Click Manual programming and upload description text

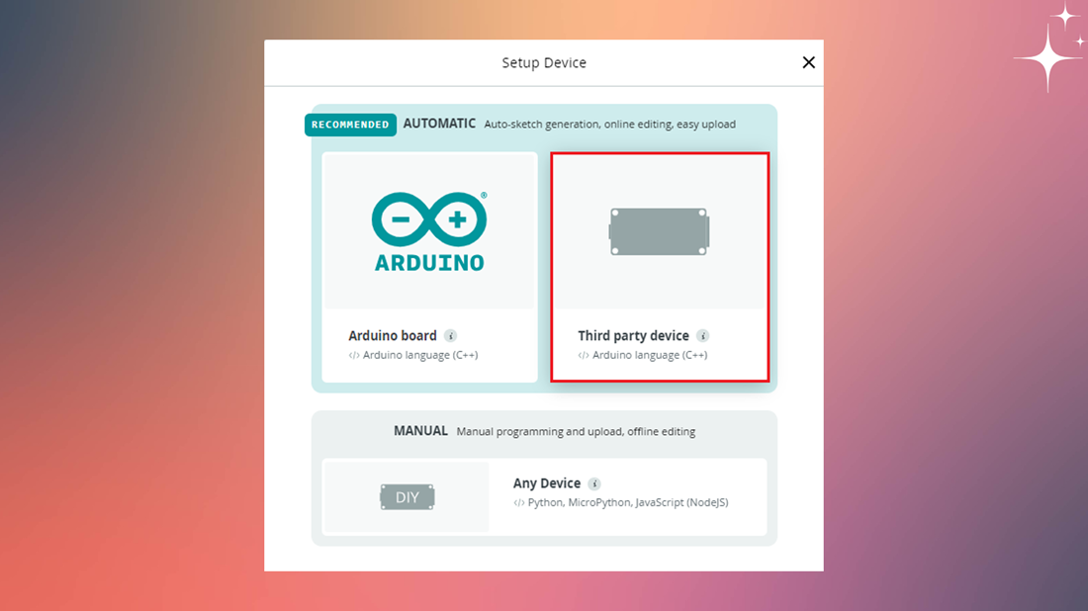(576, 431)
